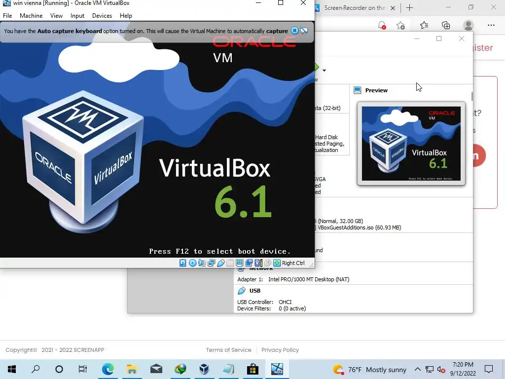Open the Start button dropdown arrow in Manager
The height and width of the screenshot is (379, 505).
324,70
